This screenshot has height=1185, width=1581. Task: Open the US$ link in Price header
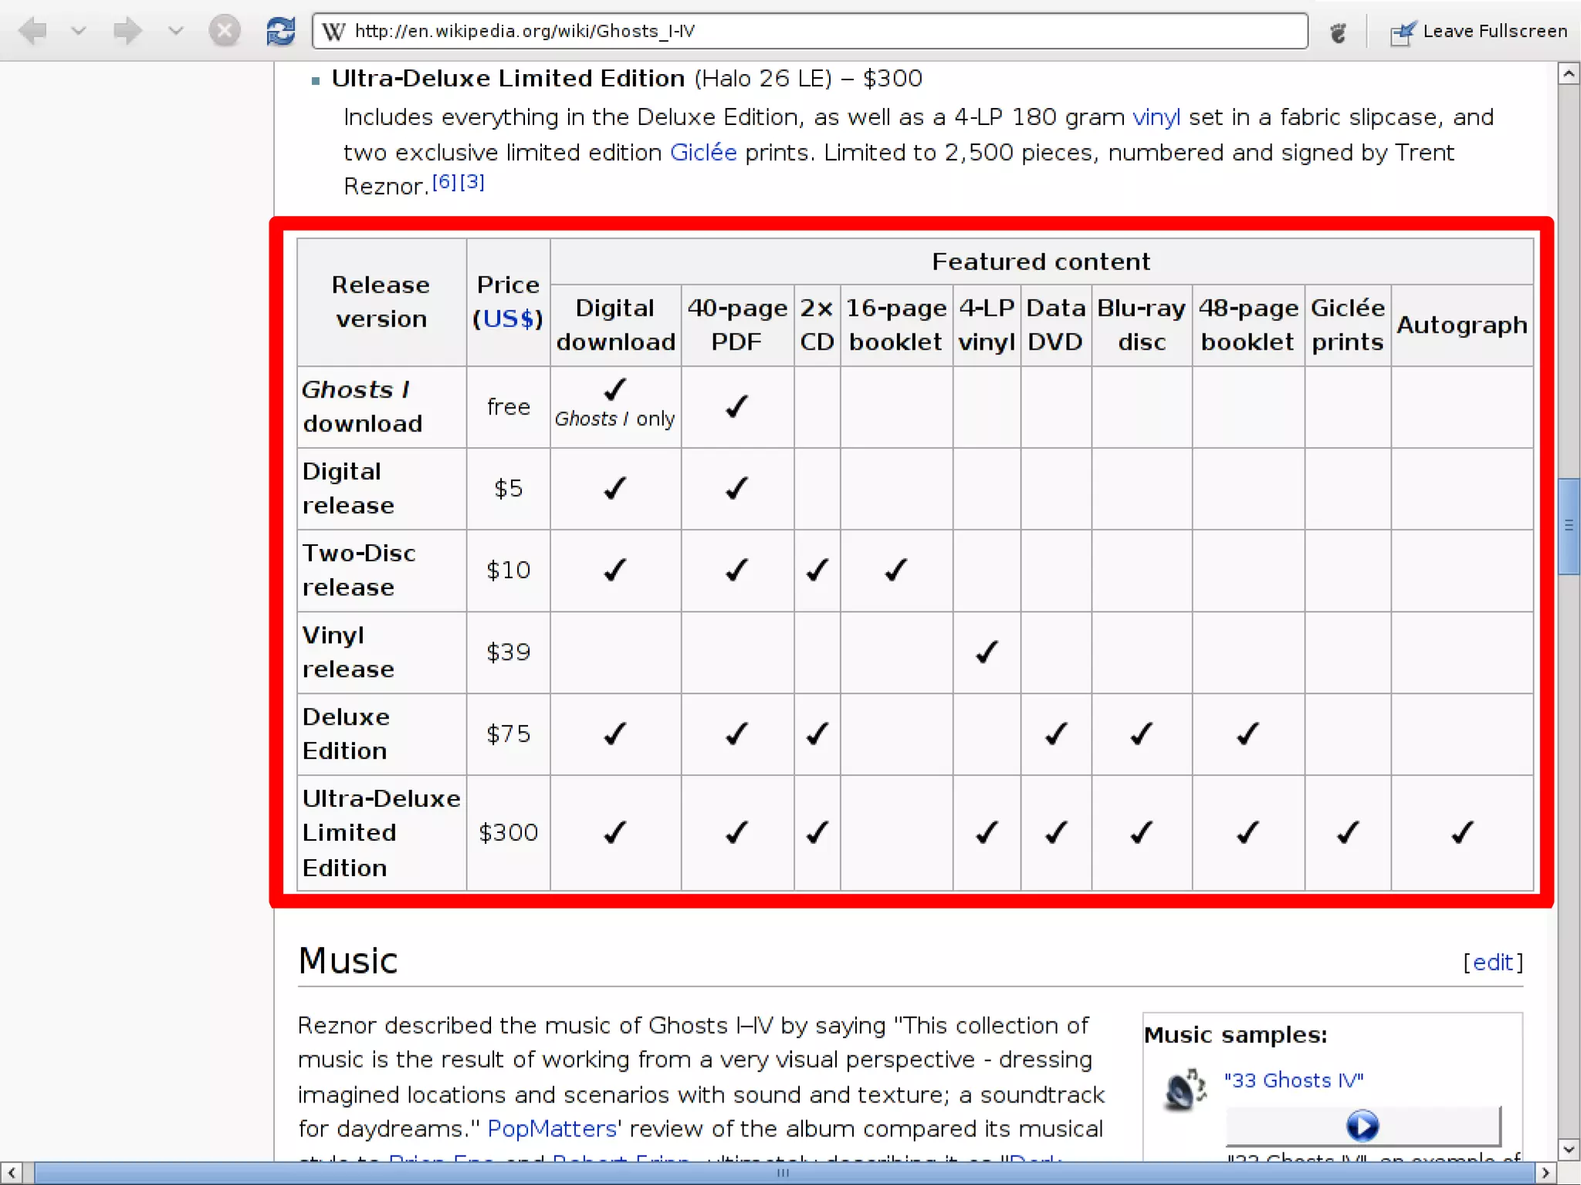coord(508,319)
